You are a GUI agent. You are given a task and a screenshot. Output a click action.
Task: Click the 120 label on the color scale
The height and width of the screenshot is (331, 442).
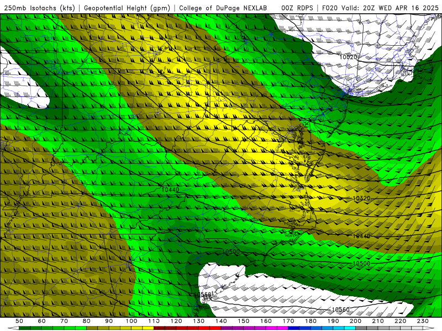[176, 321]
